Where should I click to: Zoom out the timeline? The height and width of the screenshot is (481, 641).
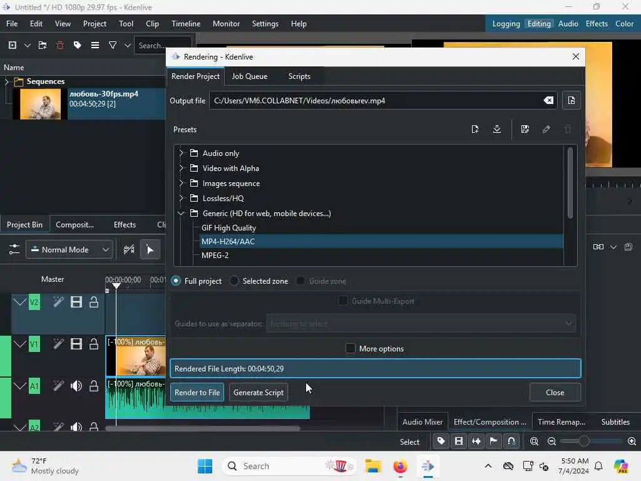coord(551,442)
